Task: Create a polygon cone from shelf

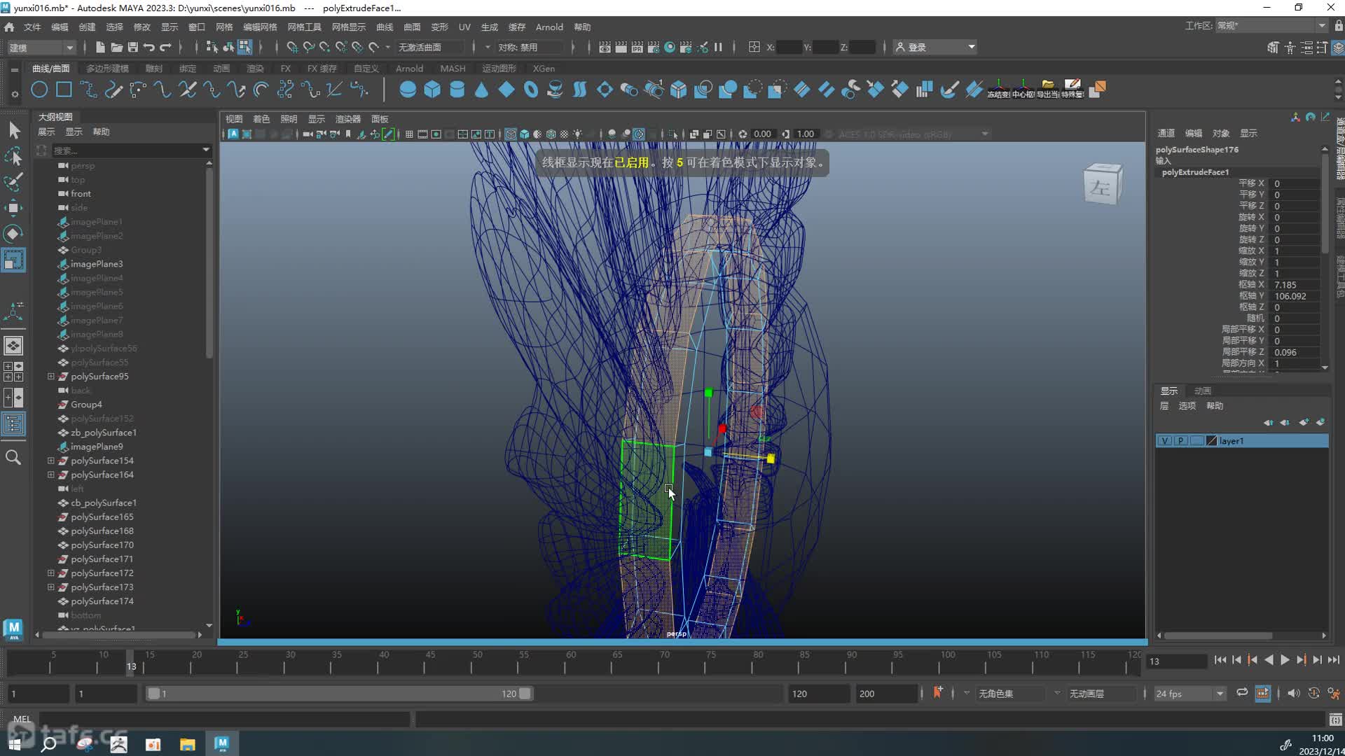Action: click(481, 90)
